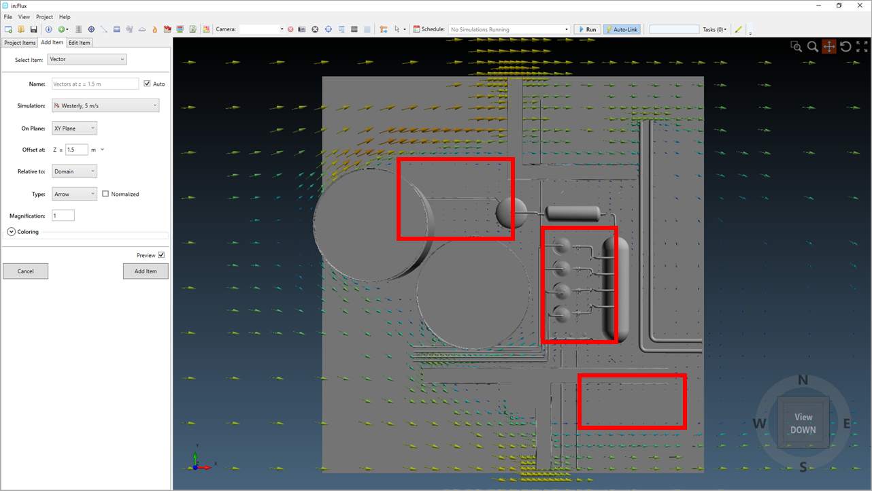Open the Help menu
Image resolution: width=872 pixels, height=491 pixels.
click(65, 17)
